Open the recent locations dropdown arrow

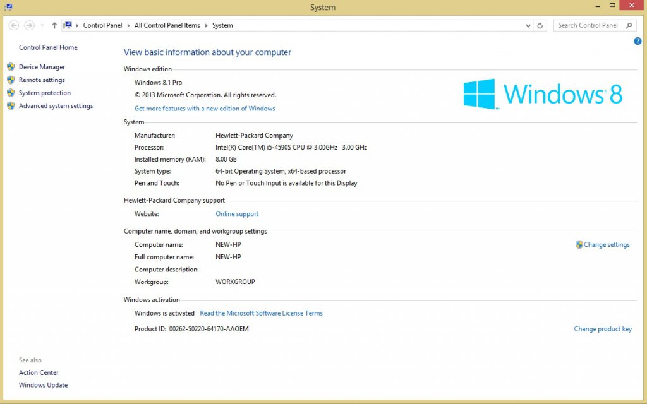tap(42, 25)
